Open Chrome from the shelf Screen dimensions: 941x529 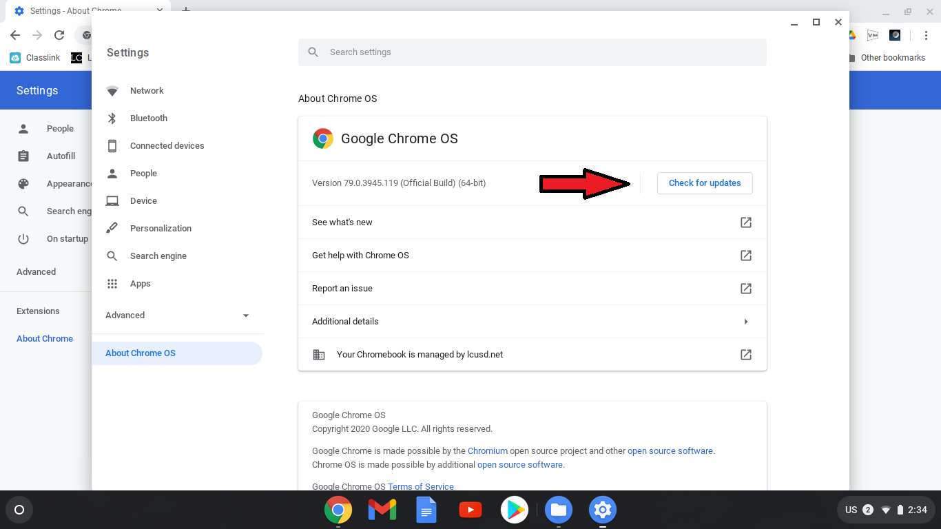coord(338,510)
